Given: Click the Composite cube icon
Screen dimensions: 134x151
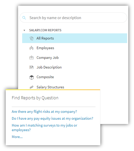Looking at the screenshot, I should (32, 77).
